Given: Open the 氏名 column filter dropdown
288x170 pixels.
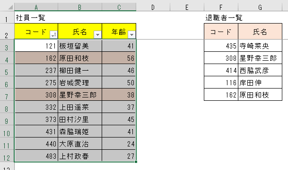Looking at the screenshot, I should (97, 34).
